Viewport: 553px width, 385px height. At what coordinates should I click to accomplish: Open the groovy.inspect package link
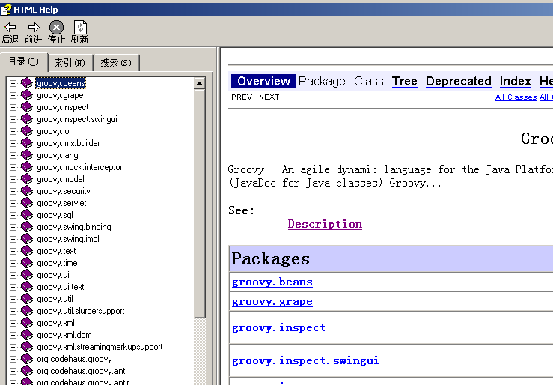pos(278,328)
